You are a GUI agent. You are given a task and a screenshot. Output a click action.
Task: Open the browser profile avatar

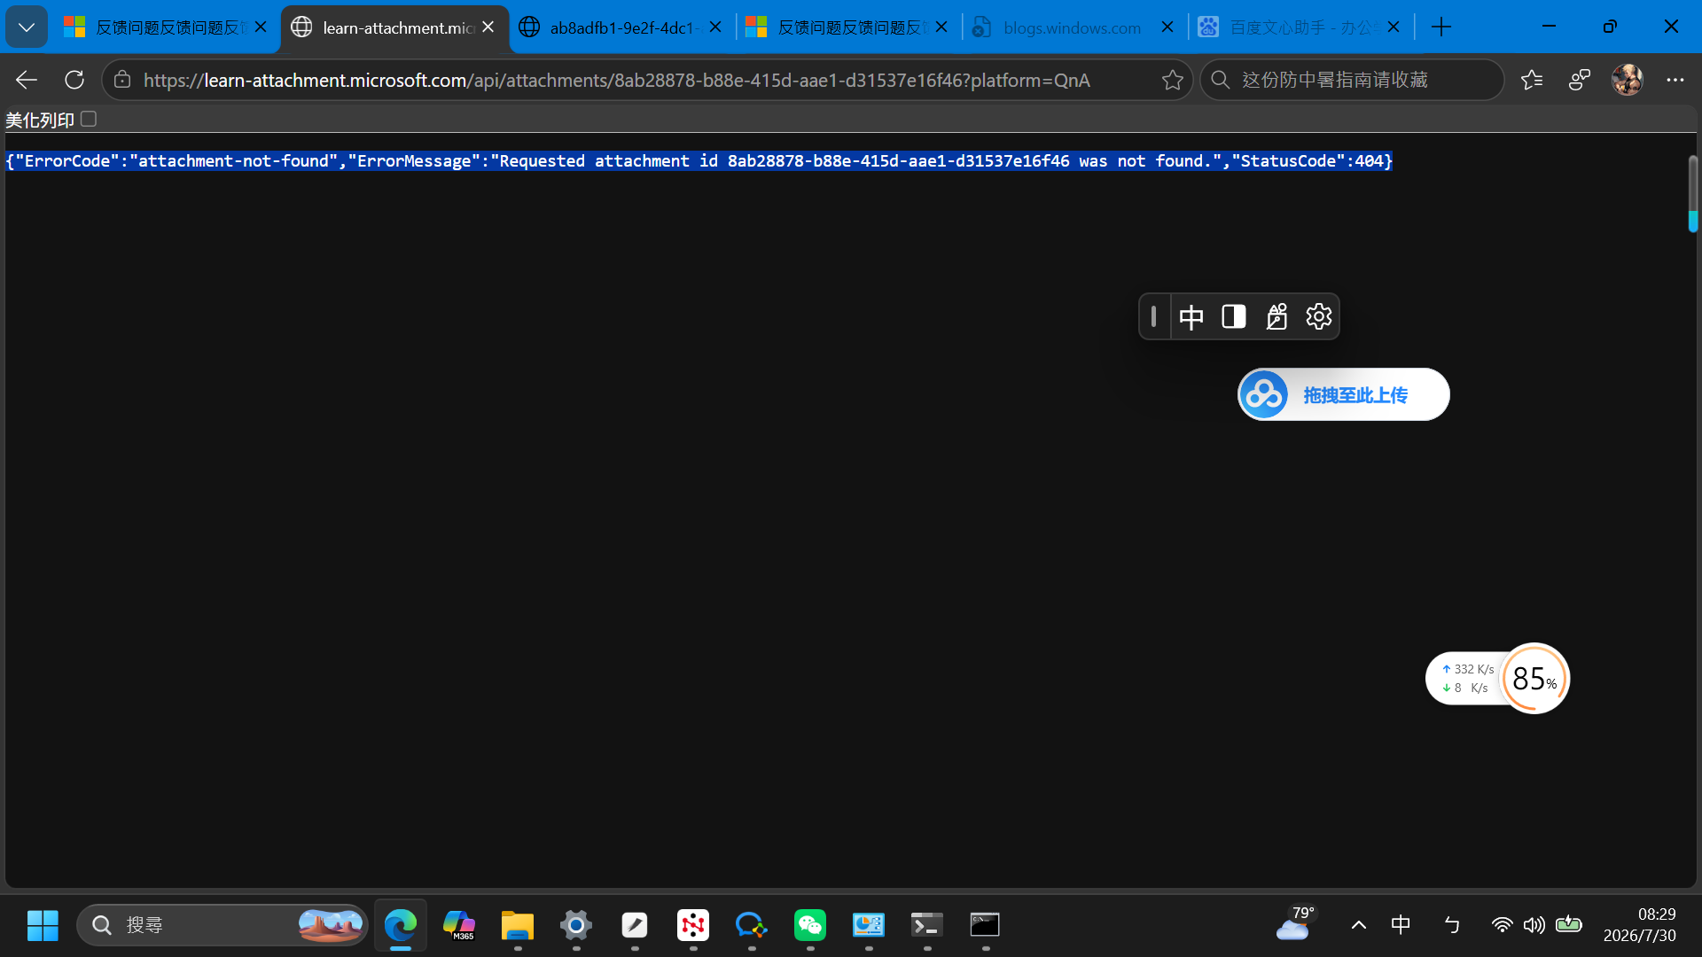coord(1628,80)
